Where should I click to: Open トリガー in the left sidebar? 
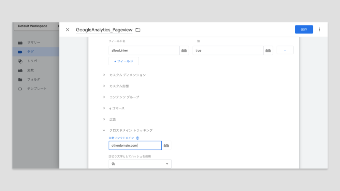(34, 61)
